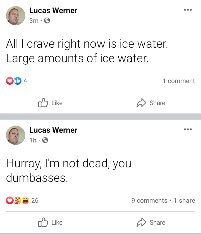The image size is (201, 235).
Task: Open Lucas Werner name on the top post
Action: click(53, 11)
